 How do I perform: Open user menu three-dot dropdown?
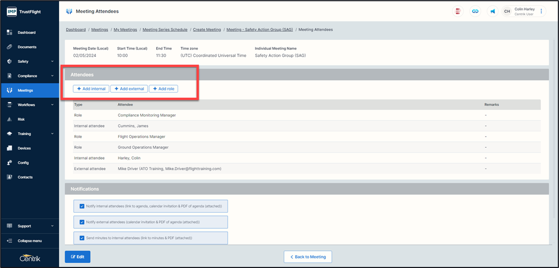(x=541, y=11)
